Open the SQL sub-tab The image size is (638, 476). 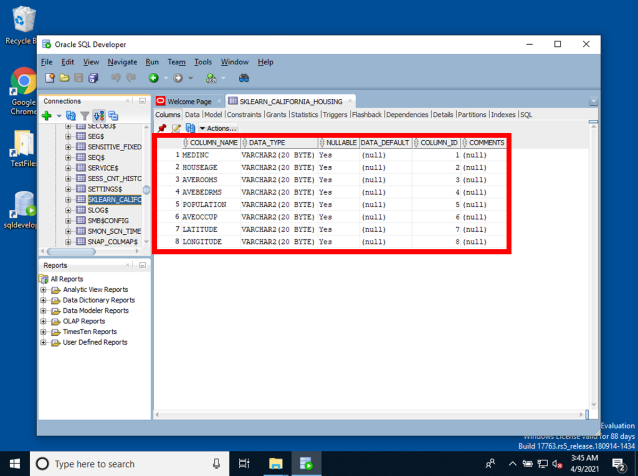click(526, 114)
